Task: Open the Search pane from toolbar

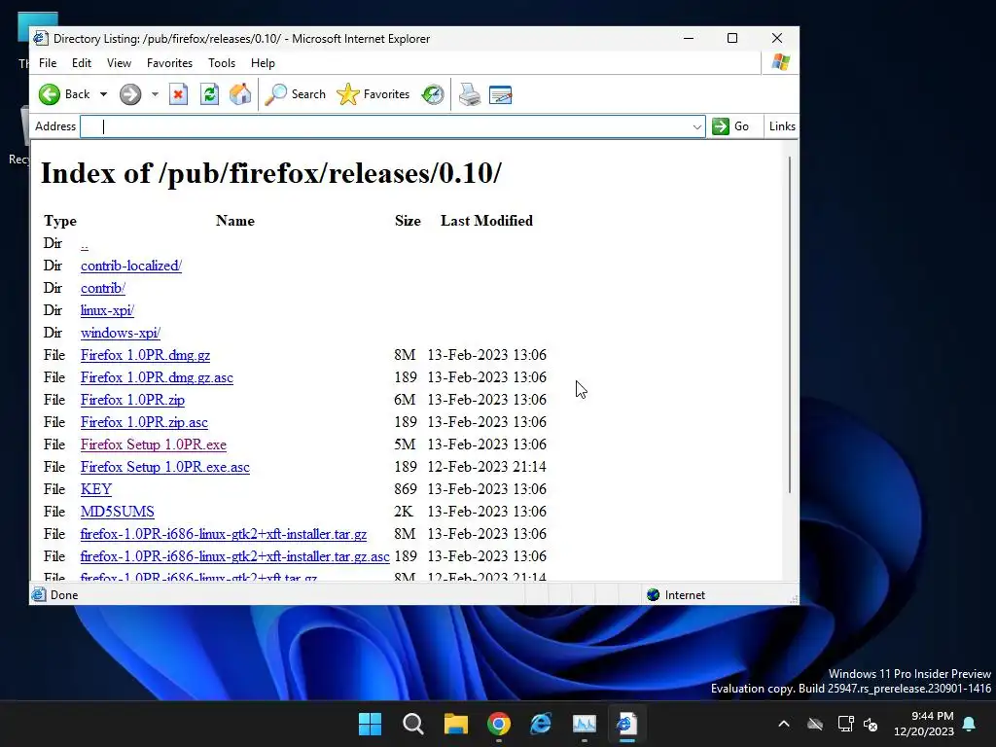Action: point(295,94)
